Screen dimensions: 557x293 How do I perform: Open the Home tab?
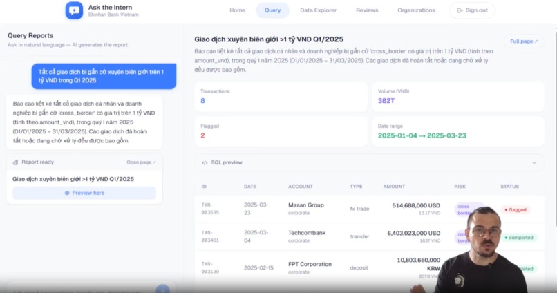[x=237, y=10]
